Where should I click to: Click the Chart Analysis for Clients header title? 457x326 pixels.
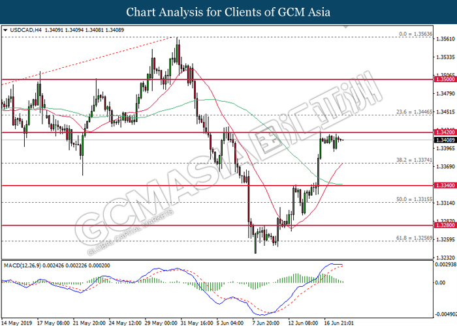(228, 12)
